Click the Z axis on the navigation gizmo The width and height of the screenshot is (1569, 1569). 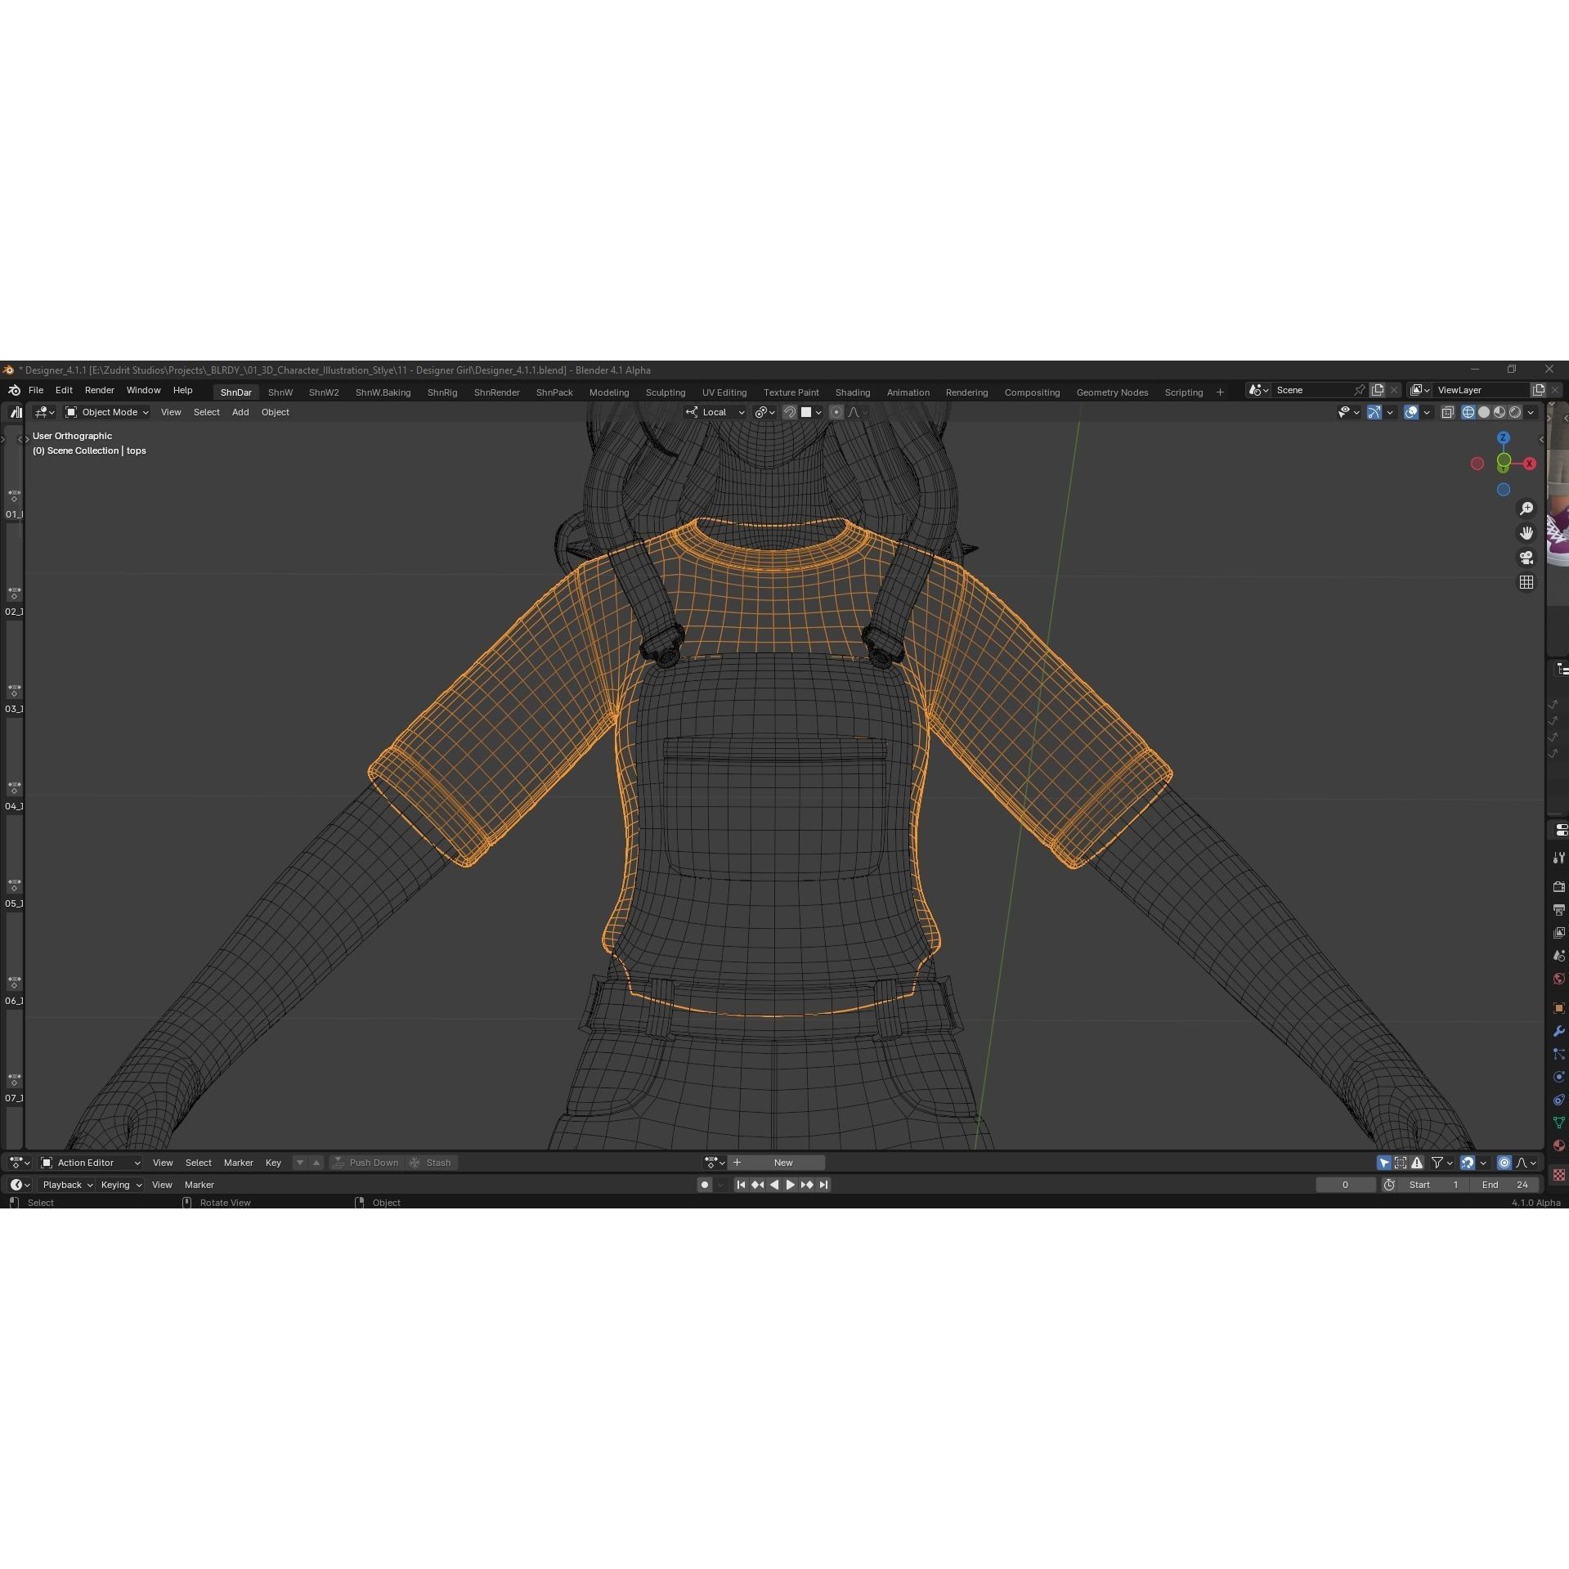click(x=1504, y=438)
